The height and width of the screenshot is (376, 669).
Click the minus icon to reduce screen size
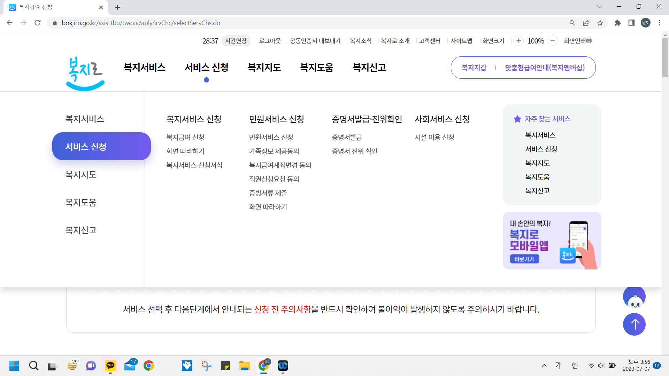click(x=553, y=41)
